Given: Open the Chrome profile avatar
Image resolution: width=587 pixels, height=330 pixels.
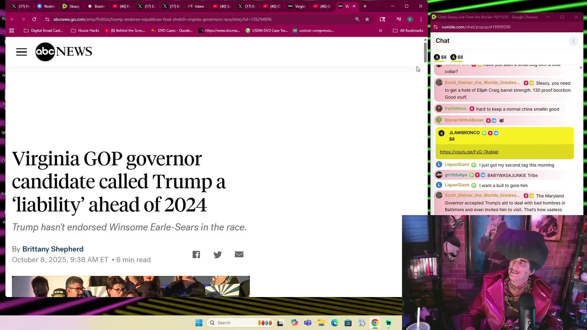Looking at the screenshot, I should [x=410, y=19].
